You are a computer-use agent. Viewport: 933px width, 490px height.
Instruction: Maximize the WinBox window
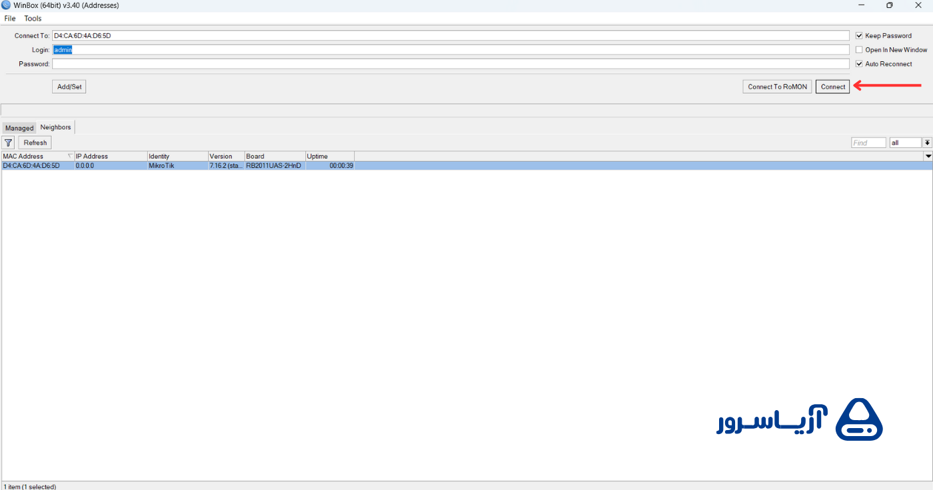(890, 5)
